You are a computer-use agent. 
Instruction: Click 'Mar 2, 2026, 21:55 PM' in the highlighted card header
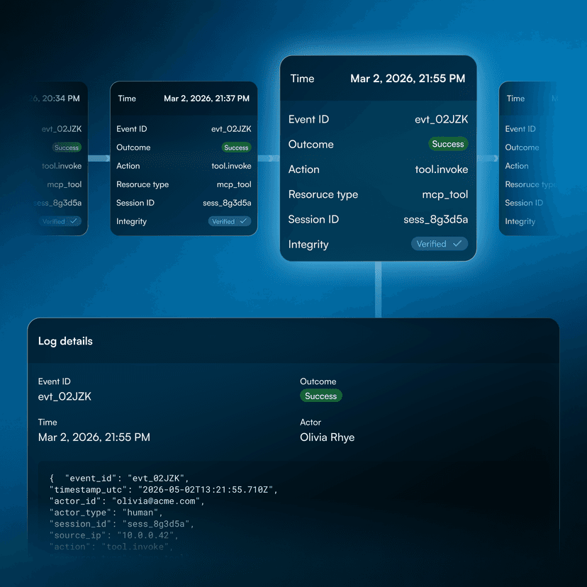coord(408,78)
